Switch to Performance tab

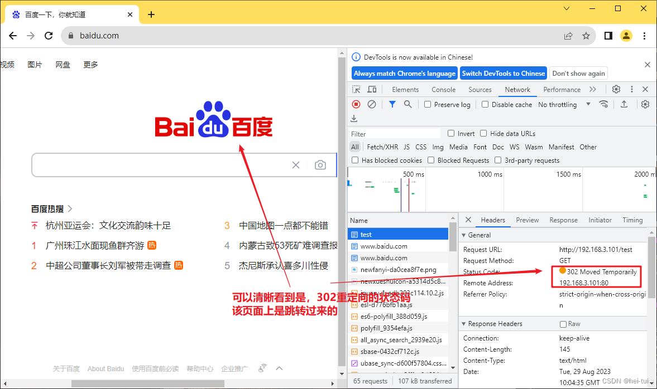pyautogui.click(x=562, y=90)
